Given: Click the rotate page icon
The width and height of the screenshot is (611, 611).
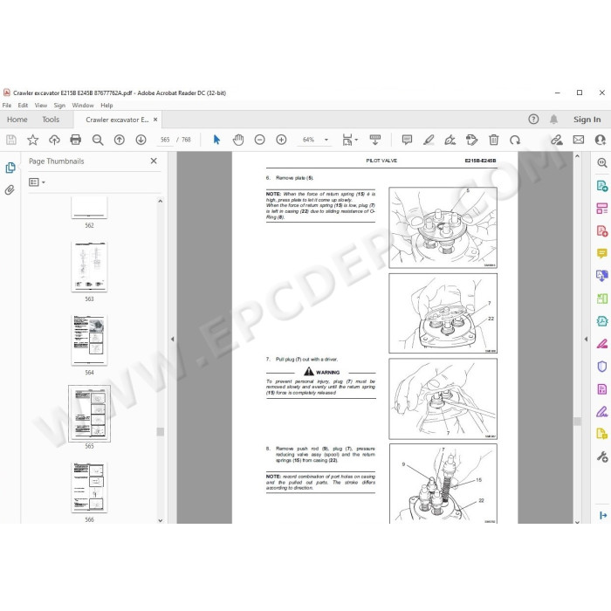Looking at the screenshot, I should [515, 140].
